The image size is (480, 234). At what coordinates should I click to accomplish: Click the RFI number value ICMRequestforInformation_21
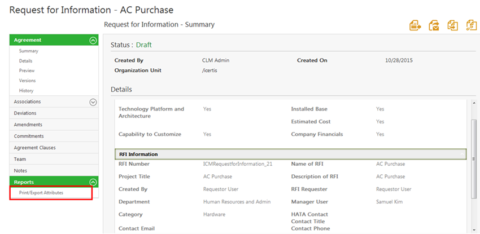(x=238, y=164)
